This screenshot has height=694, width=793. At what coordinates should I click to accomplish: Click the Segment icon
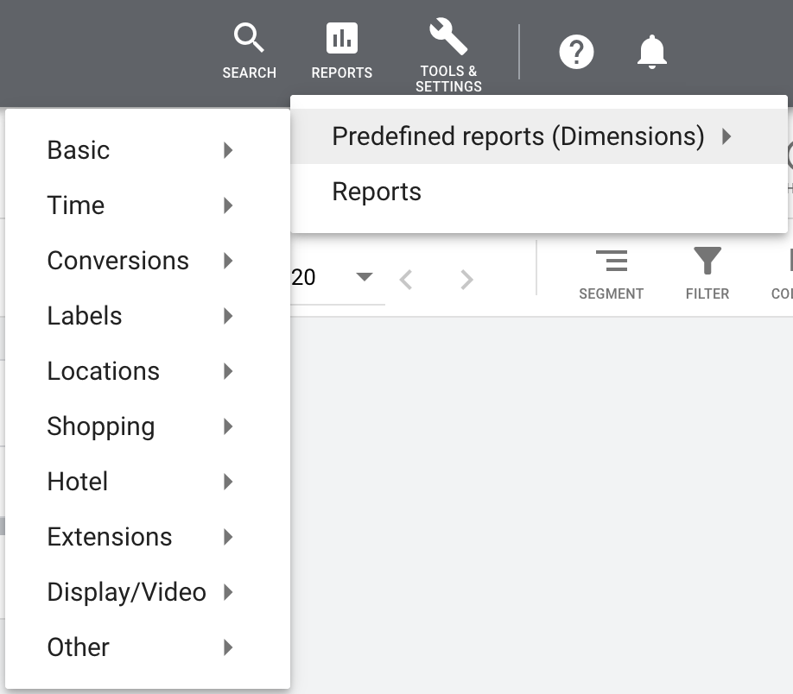click(x=611, y=262)
